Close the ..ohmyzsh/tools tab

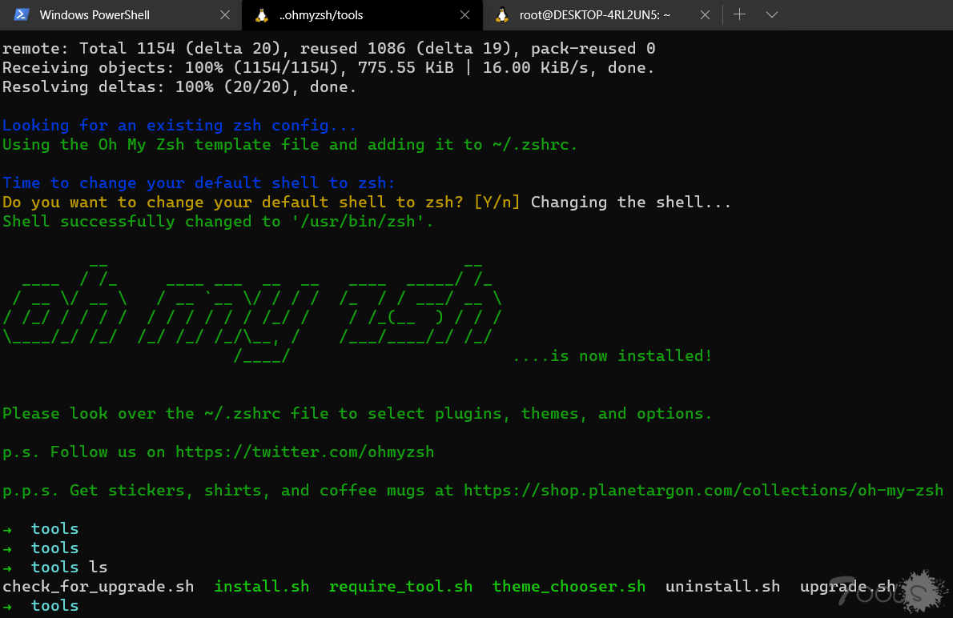[465, 15]
